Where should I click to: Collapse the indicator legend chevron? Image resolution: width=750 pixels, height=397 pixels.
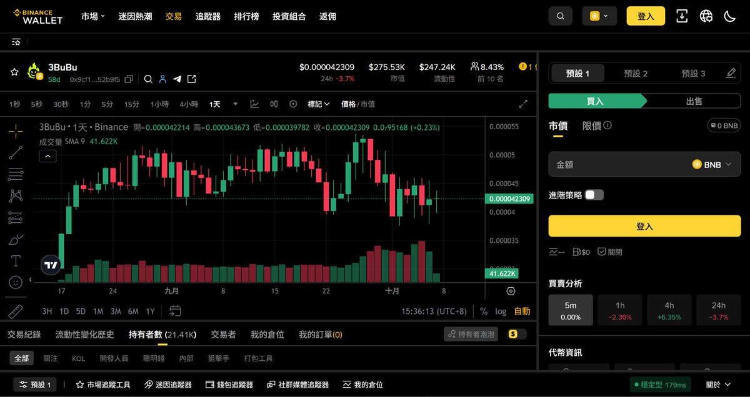tap(47, 157)
